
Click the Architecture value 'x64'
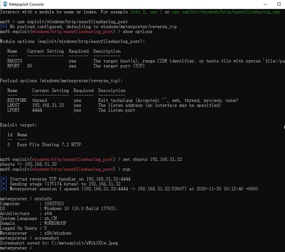coord(48,214)
